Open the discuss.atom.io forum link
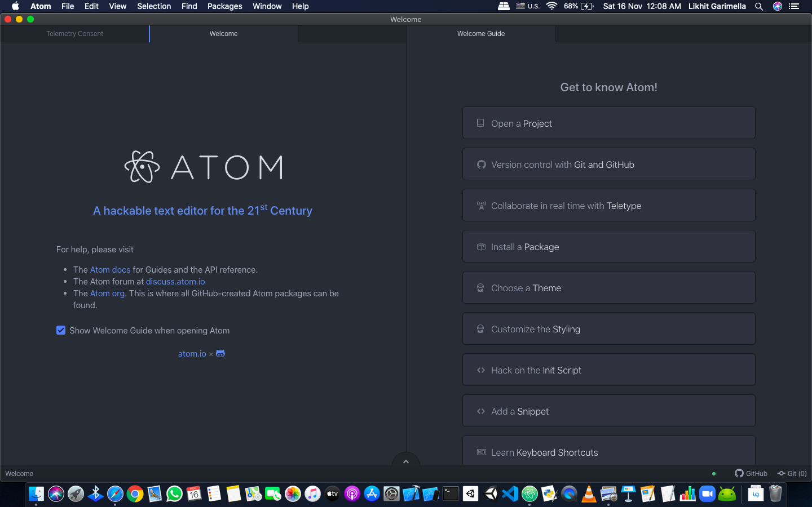This screenshot has width=812, height=507. (175, 282)
